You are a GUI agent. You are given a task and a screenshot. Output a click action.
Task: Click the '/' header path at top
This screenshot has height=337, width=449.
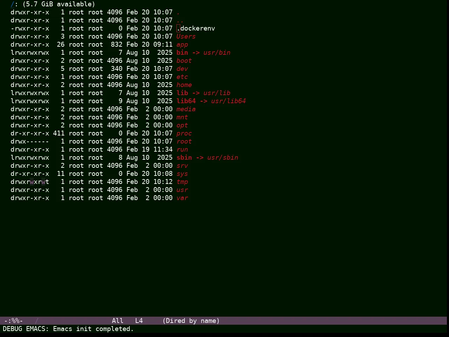click(x=13, y=4)
